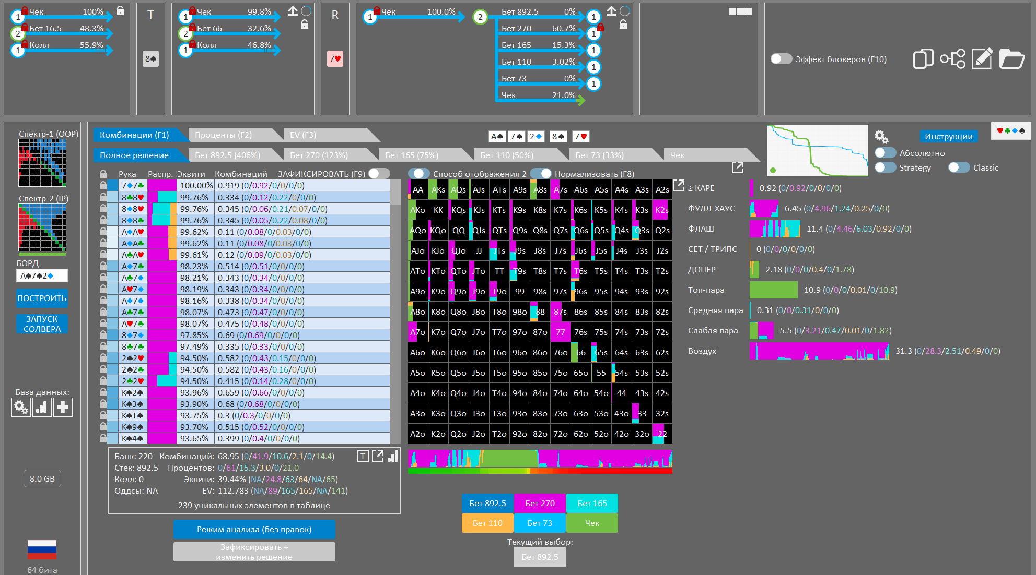Select the cyan Бет 165 legend swatch
This screenshot has height=575, width=1036.
[592, 503]
